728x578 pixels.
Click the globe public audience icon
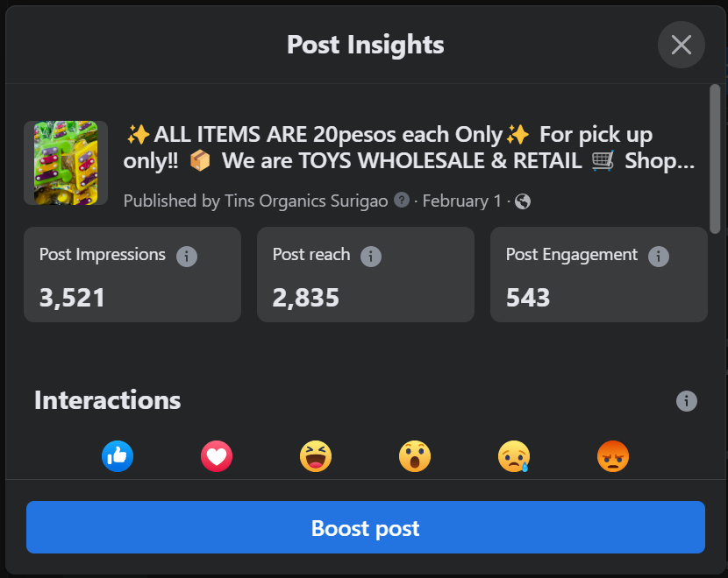click(523, 201)
